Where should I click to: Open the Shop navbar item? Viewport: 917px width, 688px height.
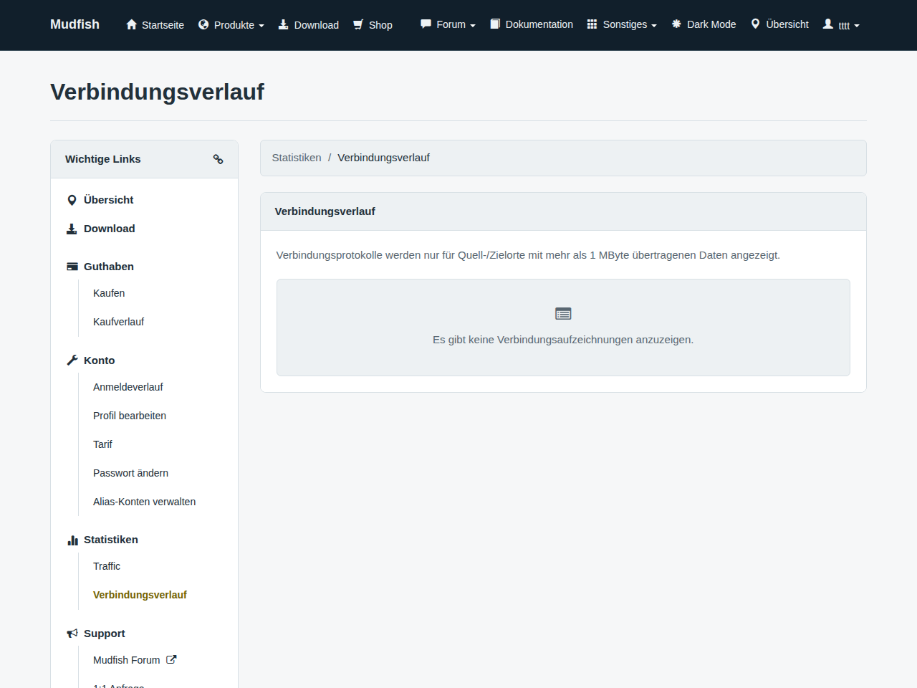click(373, 25)
